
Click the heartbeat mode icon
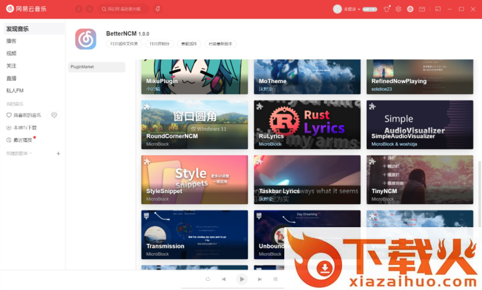pyautogui.click(x=54, y=115)
